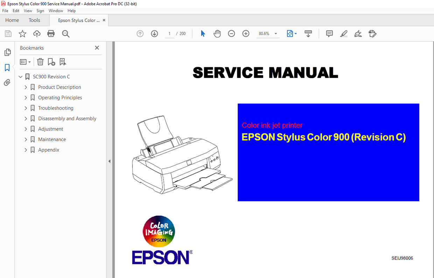Open the Add Comment tool
Viewport: 434px width, 278px height.
(329, 33)
